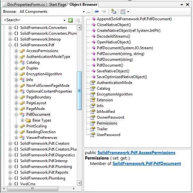
Task: Click the OptionalContentProperties class icon
Action: [x=22, y=91]
